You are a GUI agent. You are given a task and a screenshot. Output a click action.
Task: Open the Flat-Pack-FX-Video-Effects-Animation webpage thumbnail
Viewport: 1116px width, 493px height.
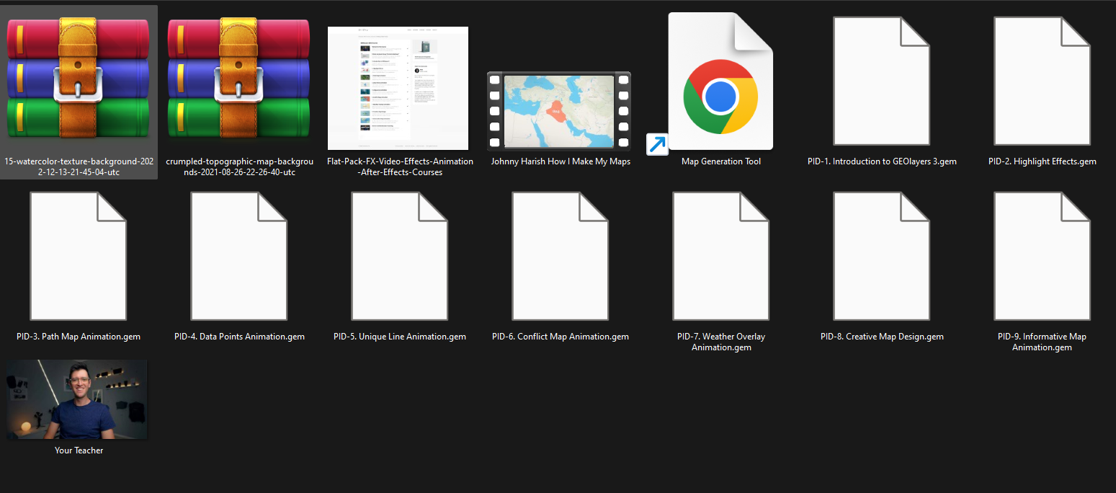tap(398, 88)
